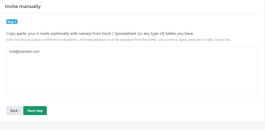The image size is (265, 130).
Task: Click the gray page background below the form
Action: [132, 126]
